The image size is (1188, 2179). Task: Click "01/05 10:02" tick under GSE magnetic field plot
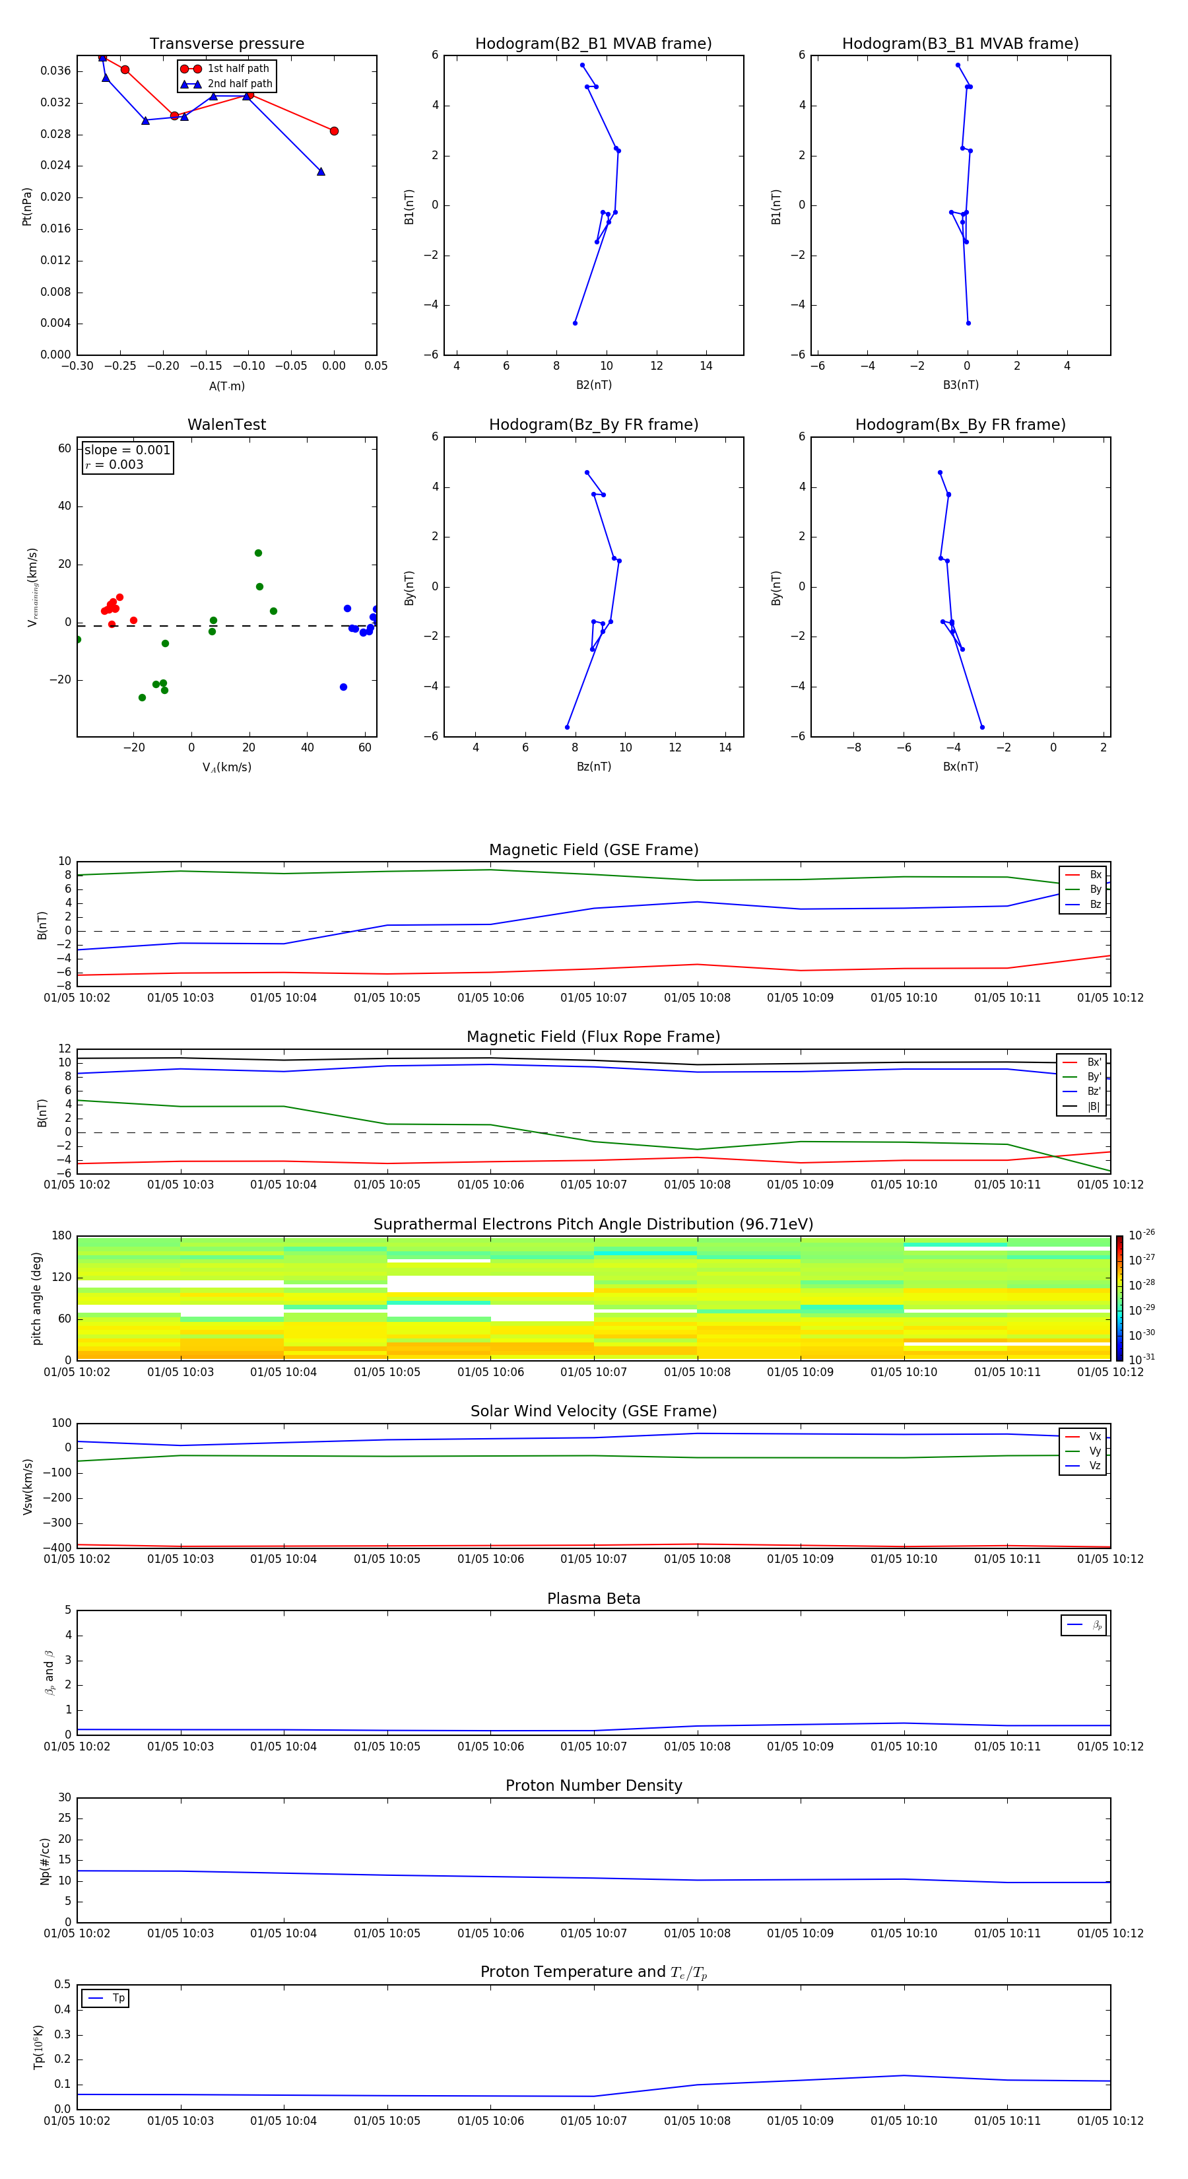(x=77, y=998)
